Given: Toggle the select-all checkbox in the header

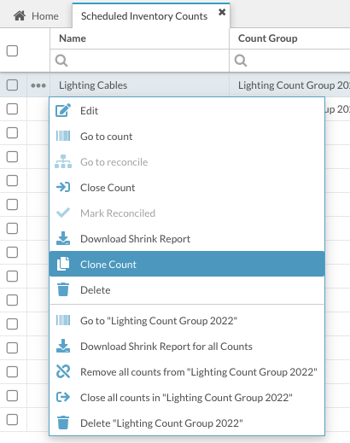Looking at the screenshot, I should point(12,51).
